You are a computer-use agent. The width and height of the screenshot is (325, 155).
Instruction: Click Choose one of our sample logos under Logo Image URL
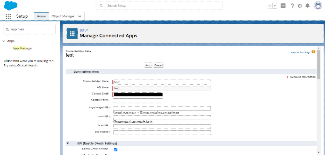159,112
